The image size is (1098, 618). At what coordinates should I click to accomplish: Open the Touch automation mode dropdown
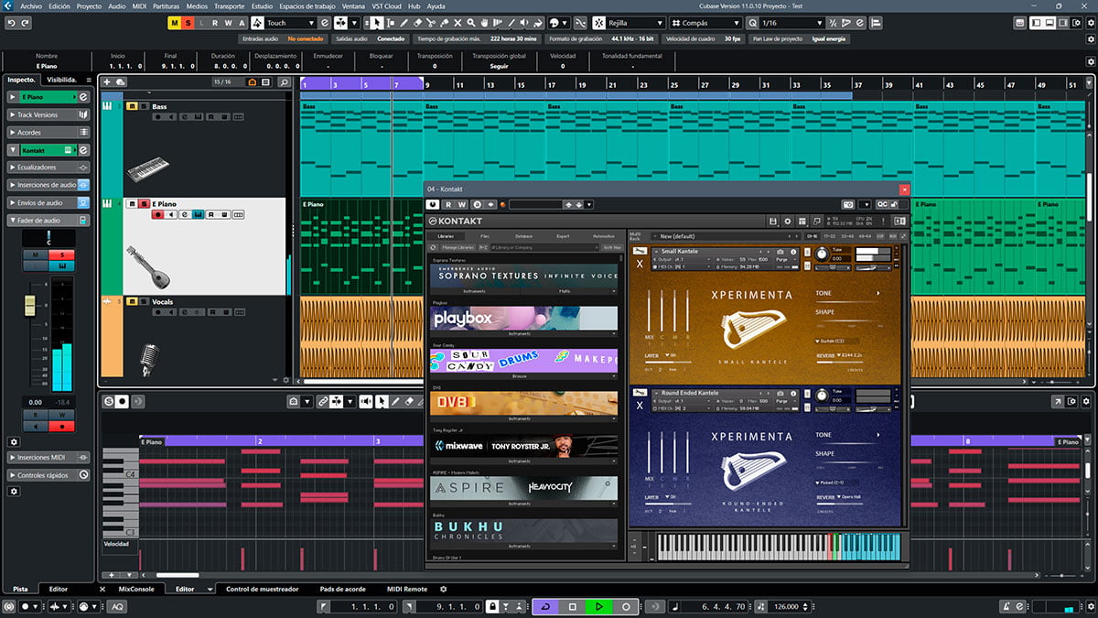289,22
